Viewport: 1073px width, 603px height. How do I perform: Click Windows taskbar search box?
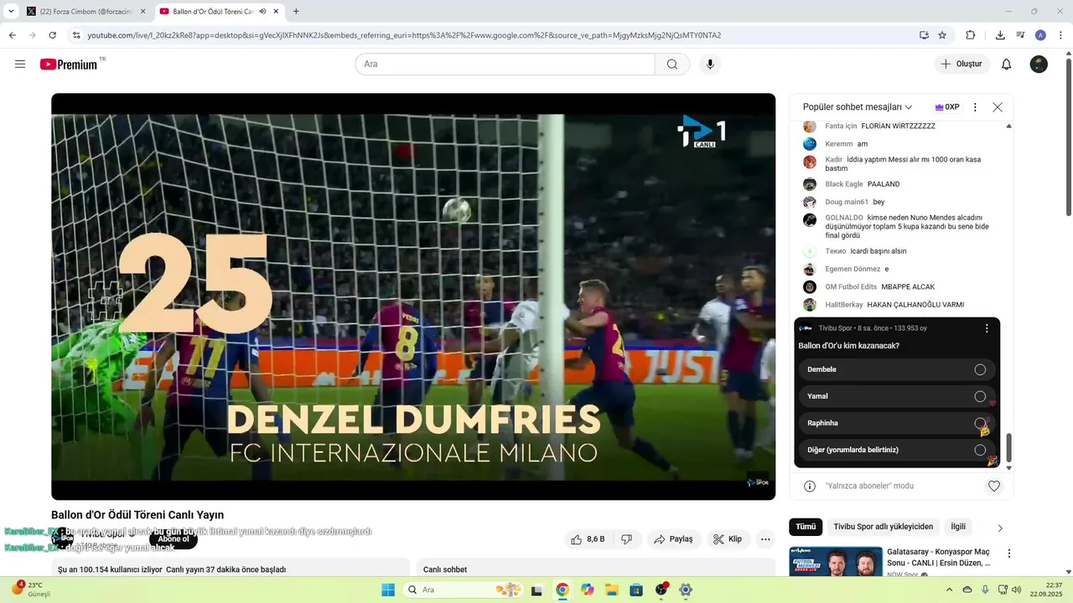(463, 590)
